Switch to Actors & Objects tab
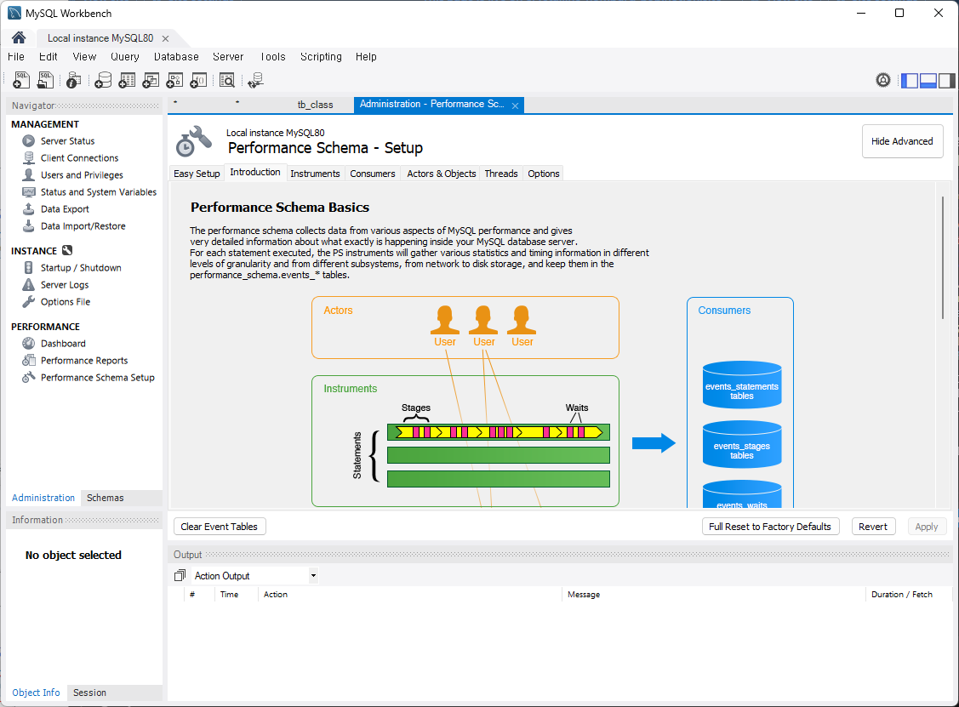Image resolution: width=959 pixels, height=707 pixels. tap(442, 174)
